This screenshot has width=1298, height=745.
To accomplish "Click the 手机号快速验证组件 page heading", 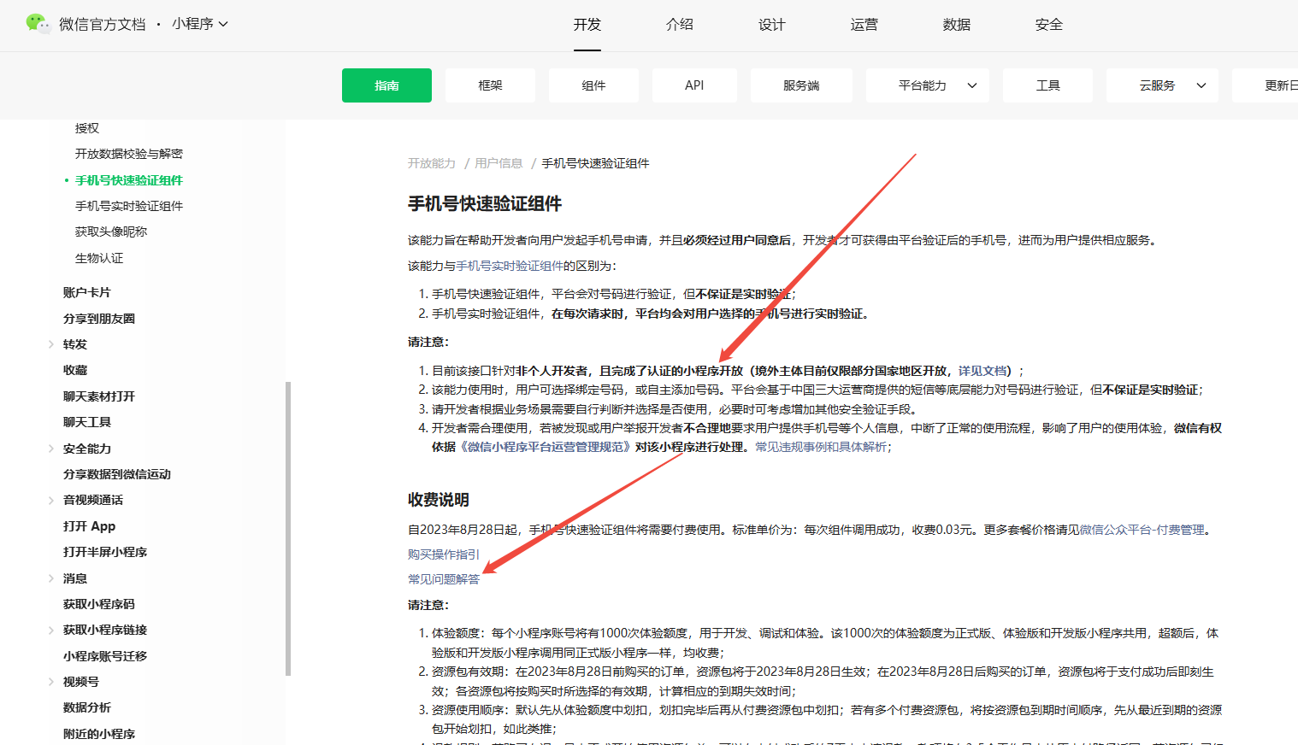I will pos(485,203).
